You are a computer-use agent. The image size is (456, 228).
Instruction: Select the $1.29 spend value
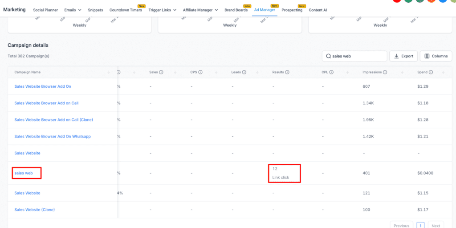click(x=423, y=86)
